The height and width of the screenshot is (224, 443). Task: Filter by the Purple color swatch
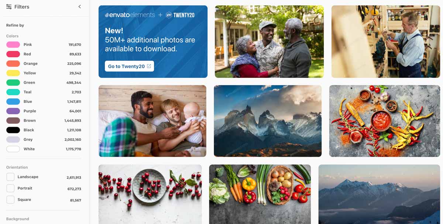point(13,111)
